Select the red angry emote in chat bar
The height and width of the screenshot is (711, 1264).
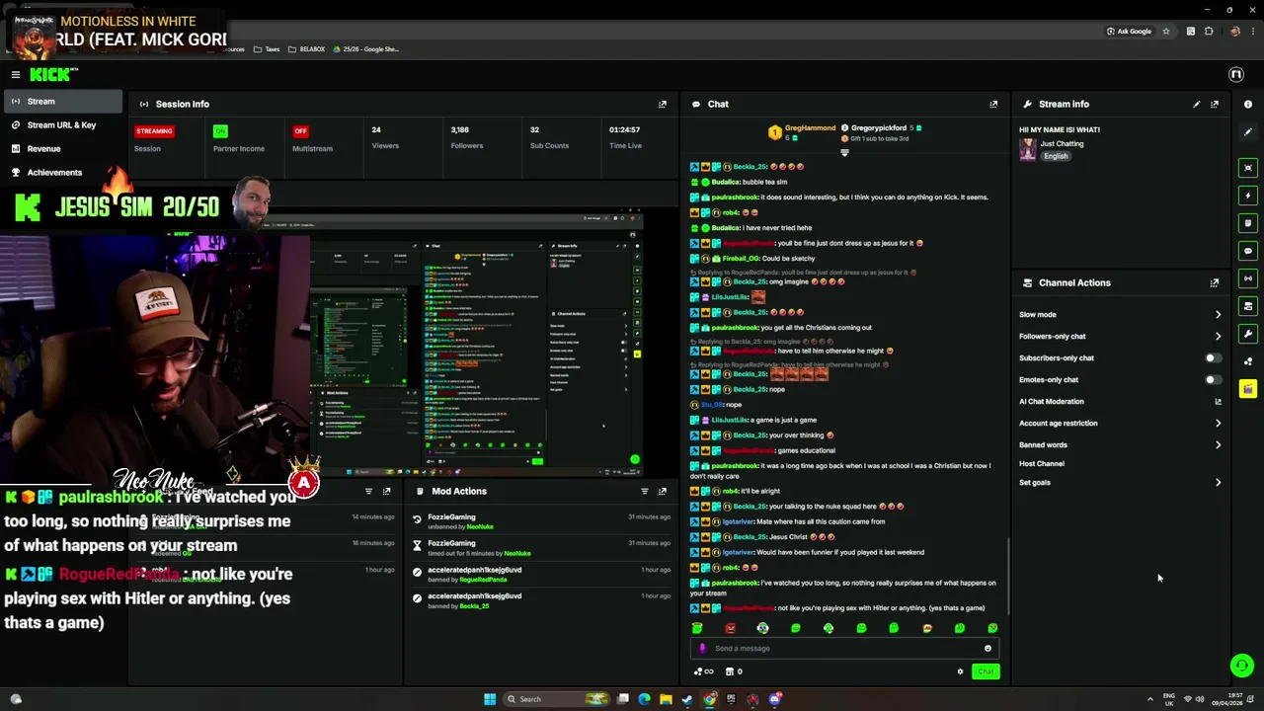point(730,628)
